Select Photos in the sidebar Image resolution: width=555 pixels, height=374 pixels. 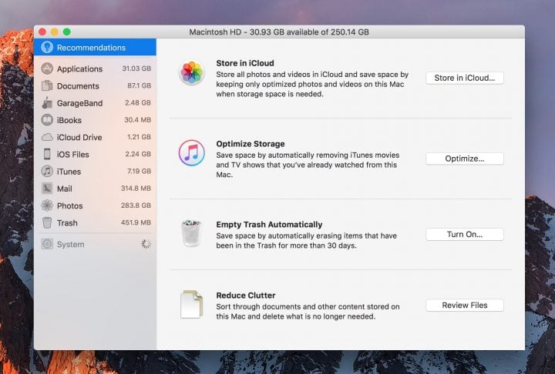(x=95, y=205)
